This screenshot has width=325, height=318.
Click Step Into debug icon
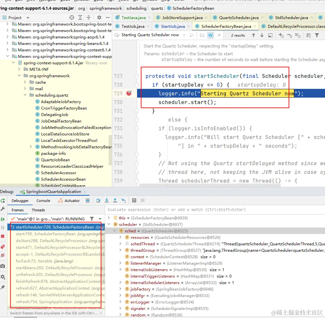(x=106, y=200)
